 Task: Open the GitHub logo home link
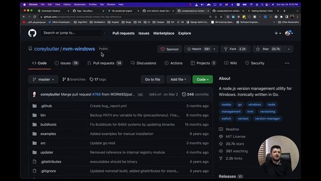tap(32, 33)
